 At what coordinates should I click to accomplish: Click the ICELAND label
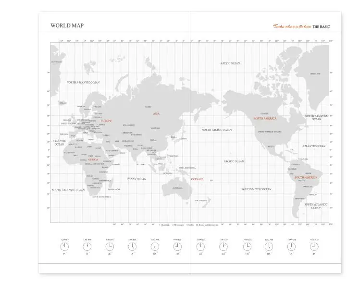click(63, 103)
